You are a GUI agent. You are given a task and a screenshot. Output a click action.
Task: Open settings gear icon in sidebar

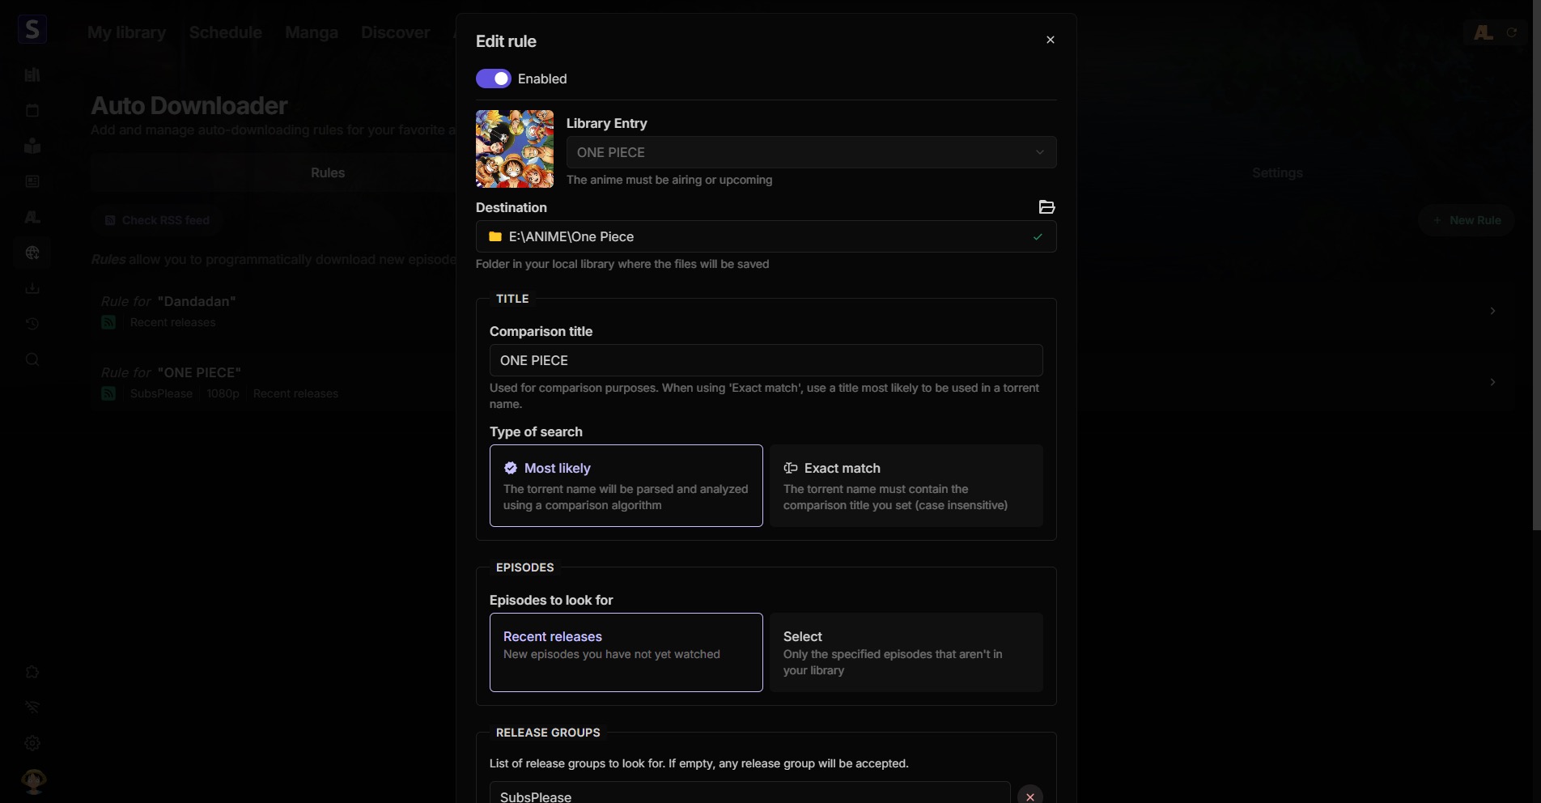tap(32, 743)
